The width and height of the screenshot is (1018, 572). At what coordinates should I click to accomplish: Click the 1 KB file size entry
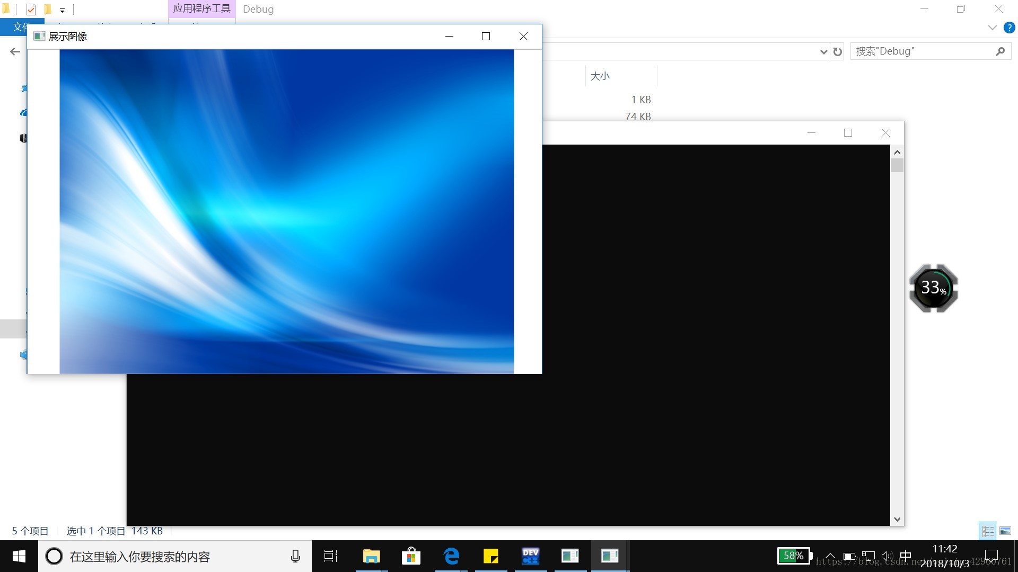click(640, 100)
